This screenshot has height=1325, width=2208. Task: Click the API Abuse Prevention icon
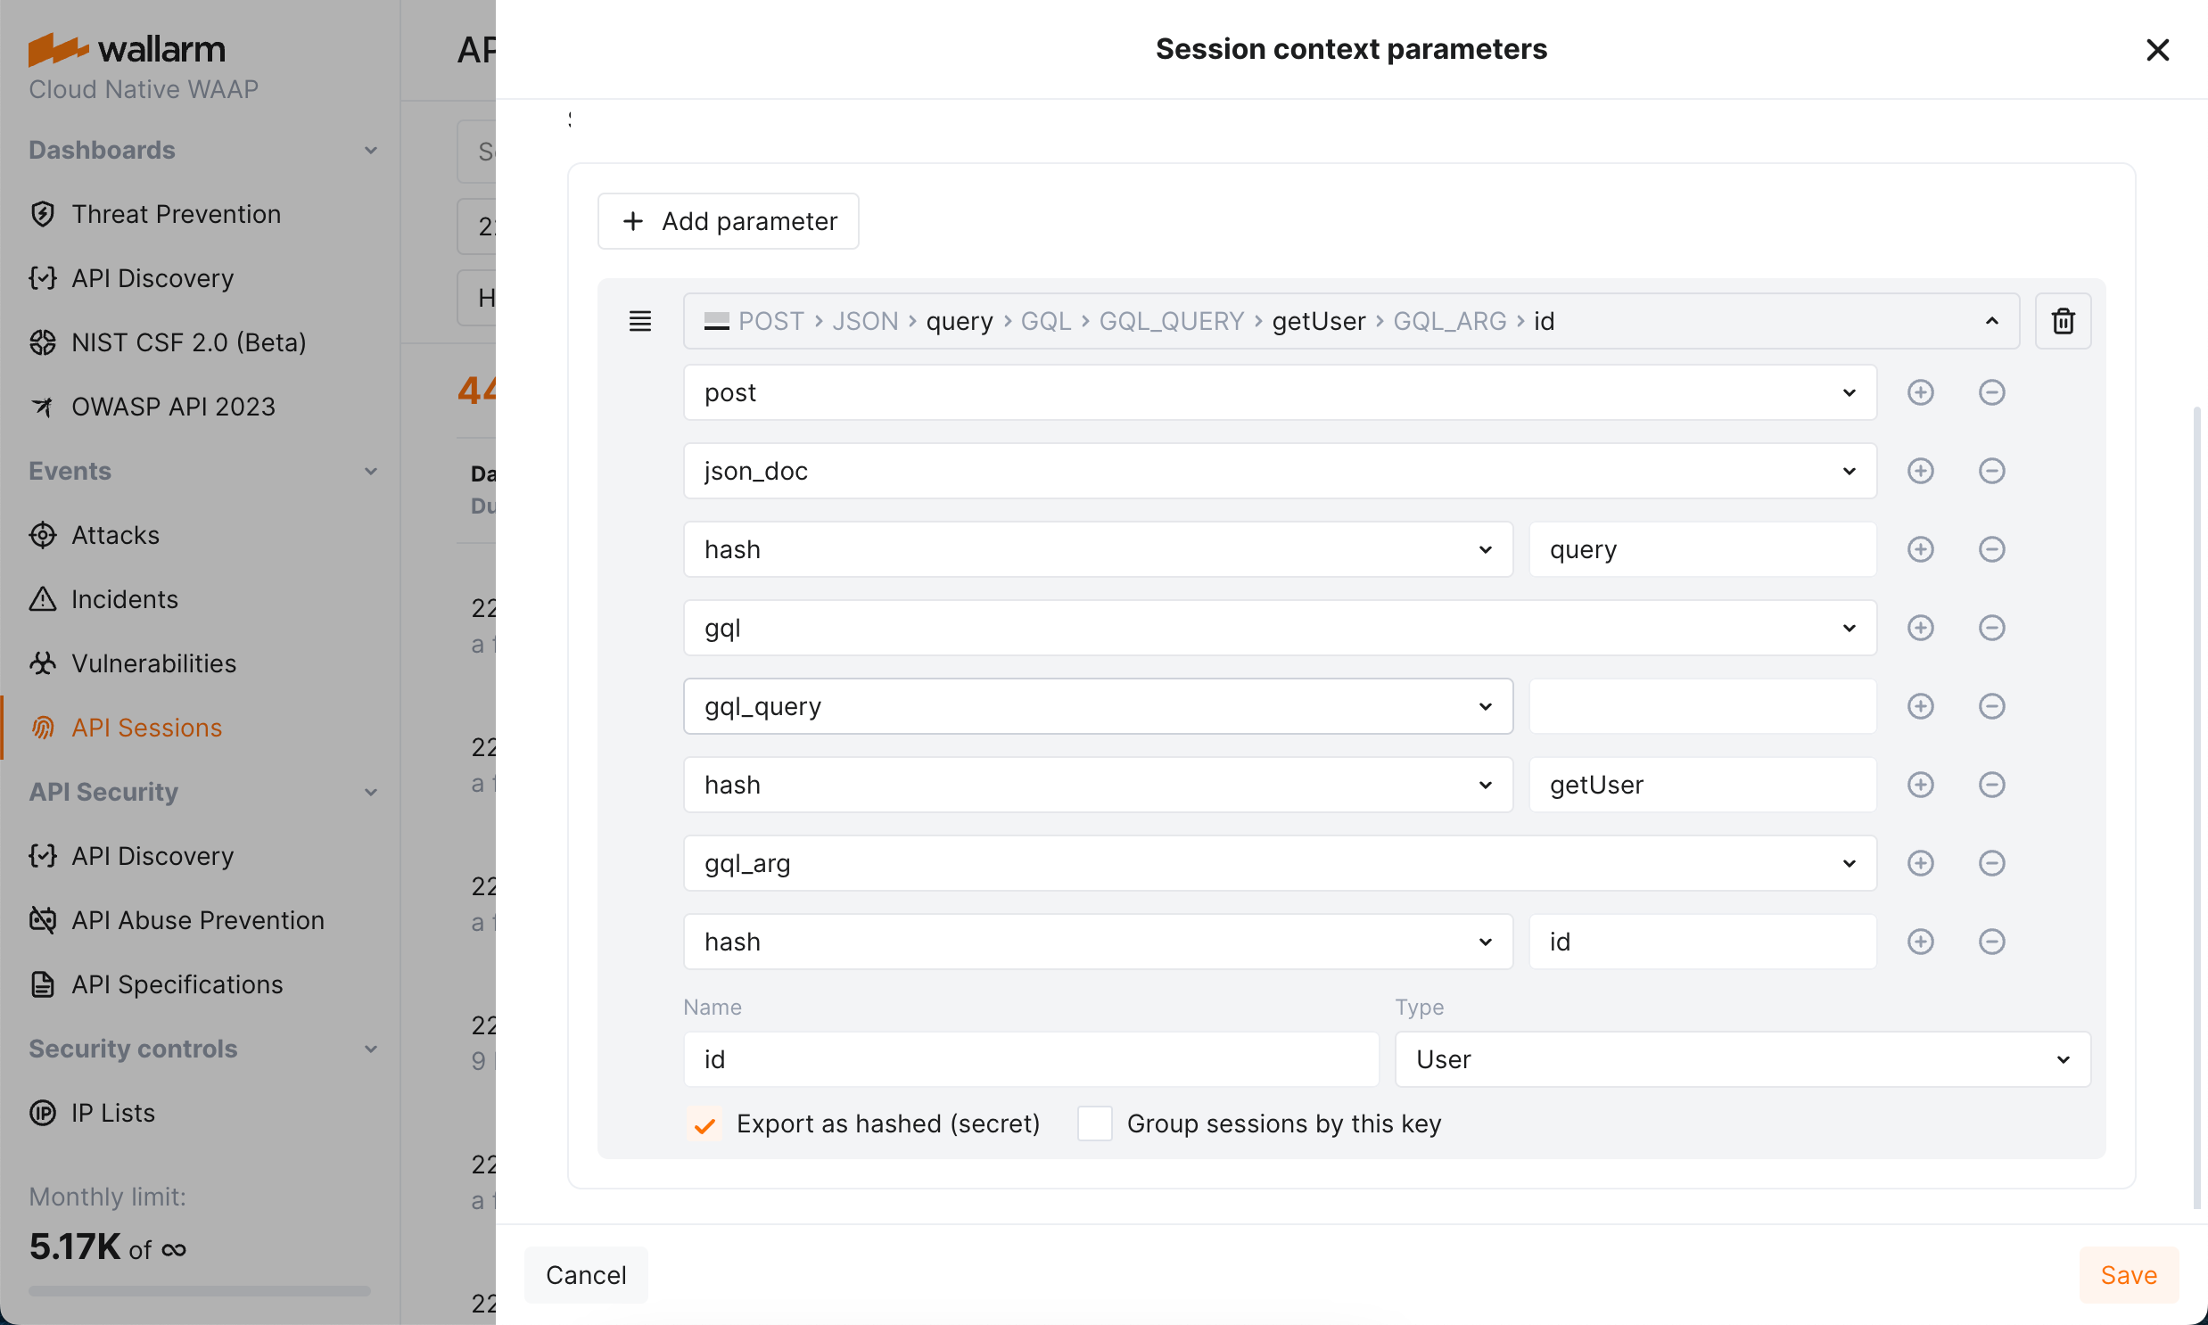42,919
